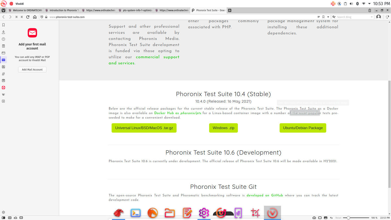The width and height of the screenshot is (391, 220).
Task: Click the Search Bing field
Action: tap(353, 17)
